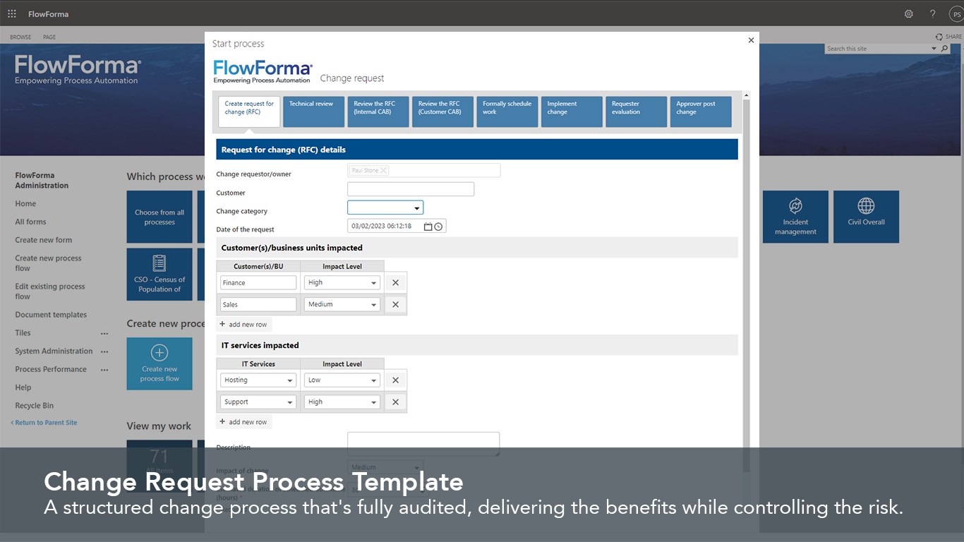
Task: Click the Customer text field
Action: pyautogui.click(x=411, y=189)
